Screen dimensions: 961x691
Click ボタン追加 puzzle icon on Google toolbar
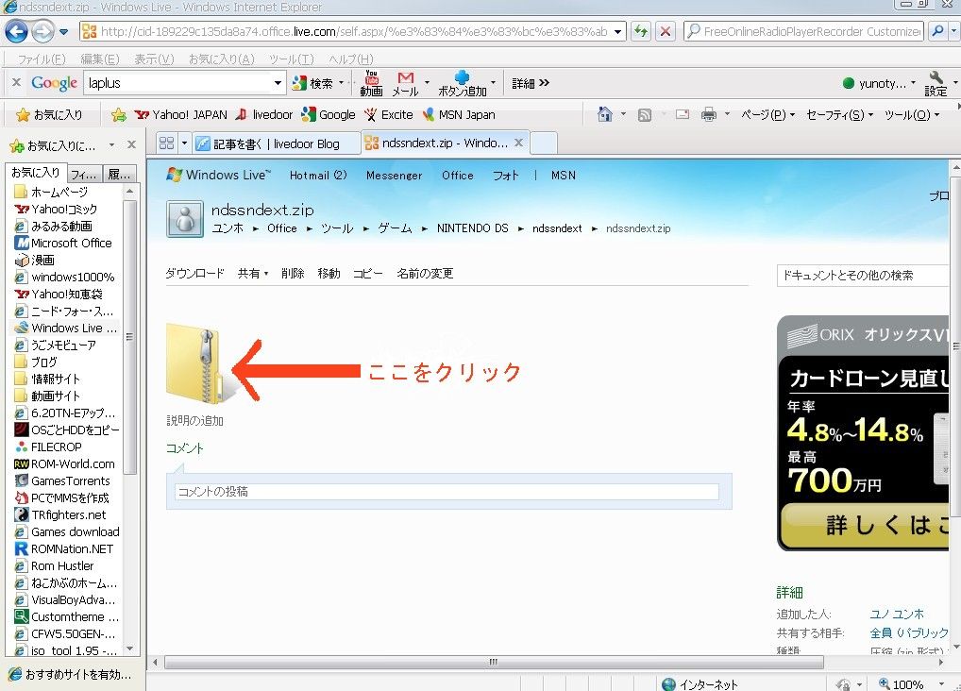point(463,83)
